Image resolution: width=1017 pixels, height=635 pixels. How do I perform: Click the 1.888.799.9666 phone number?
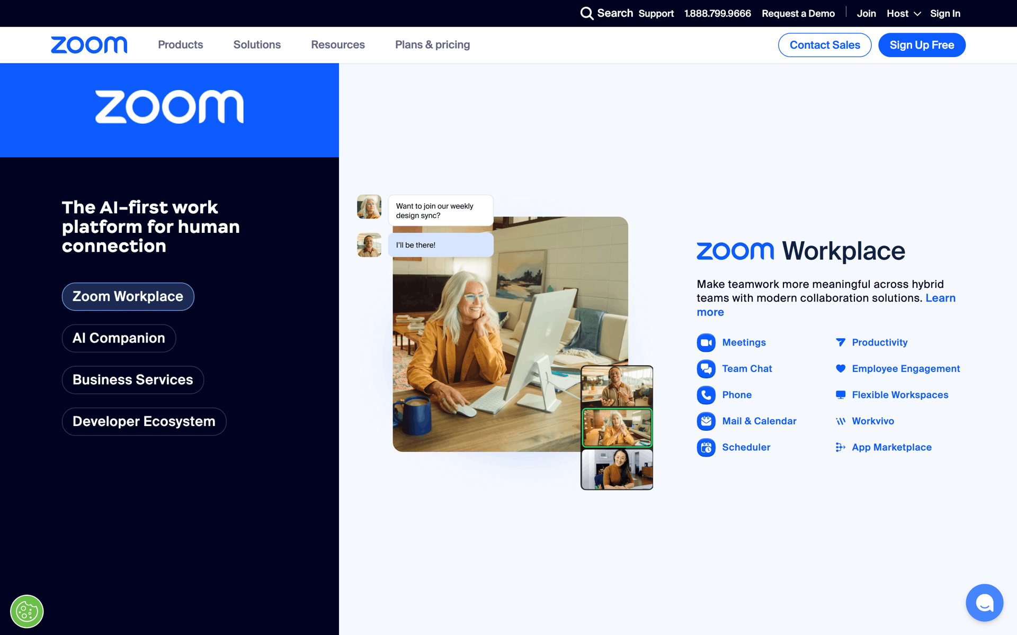click(x=718, y=14)
